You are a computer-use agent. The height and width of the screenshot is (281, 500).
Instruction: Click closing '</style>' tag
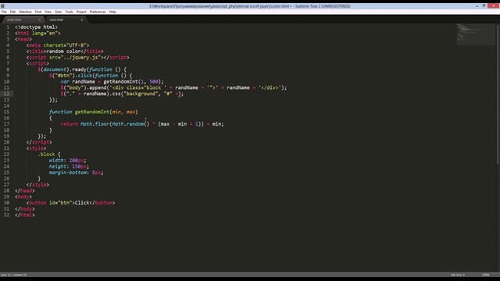pyautogui.click(x=37, y=184)
